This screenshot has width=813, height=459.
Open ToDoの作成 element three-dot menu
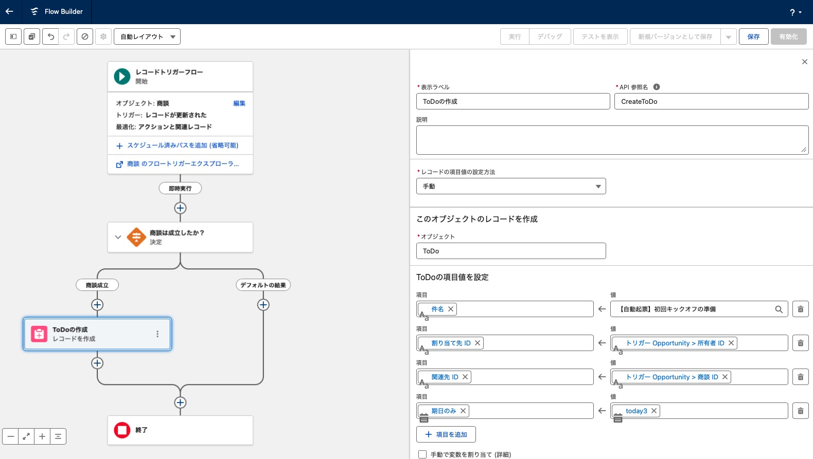pos(157,334)
